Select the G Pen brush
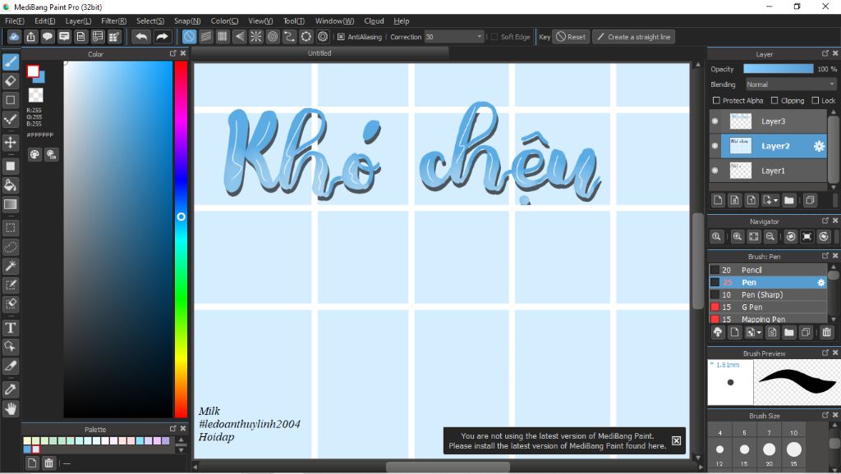The image size is (841, 474). [768, 307]
